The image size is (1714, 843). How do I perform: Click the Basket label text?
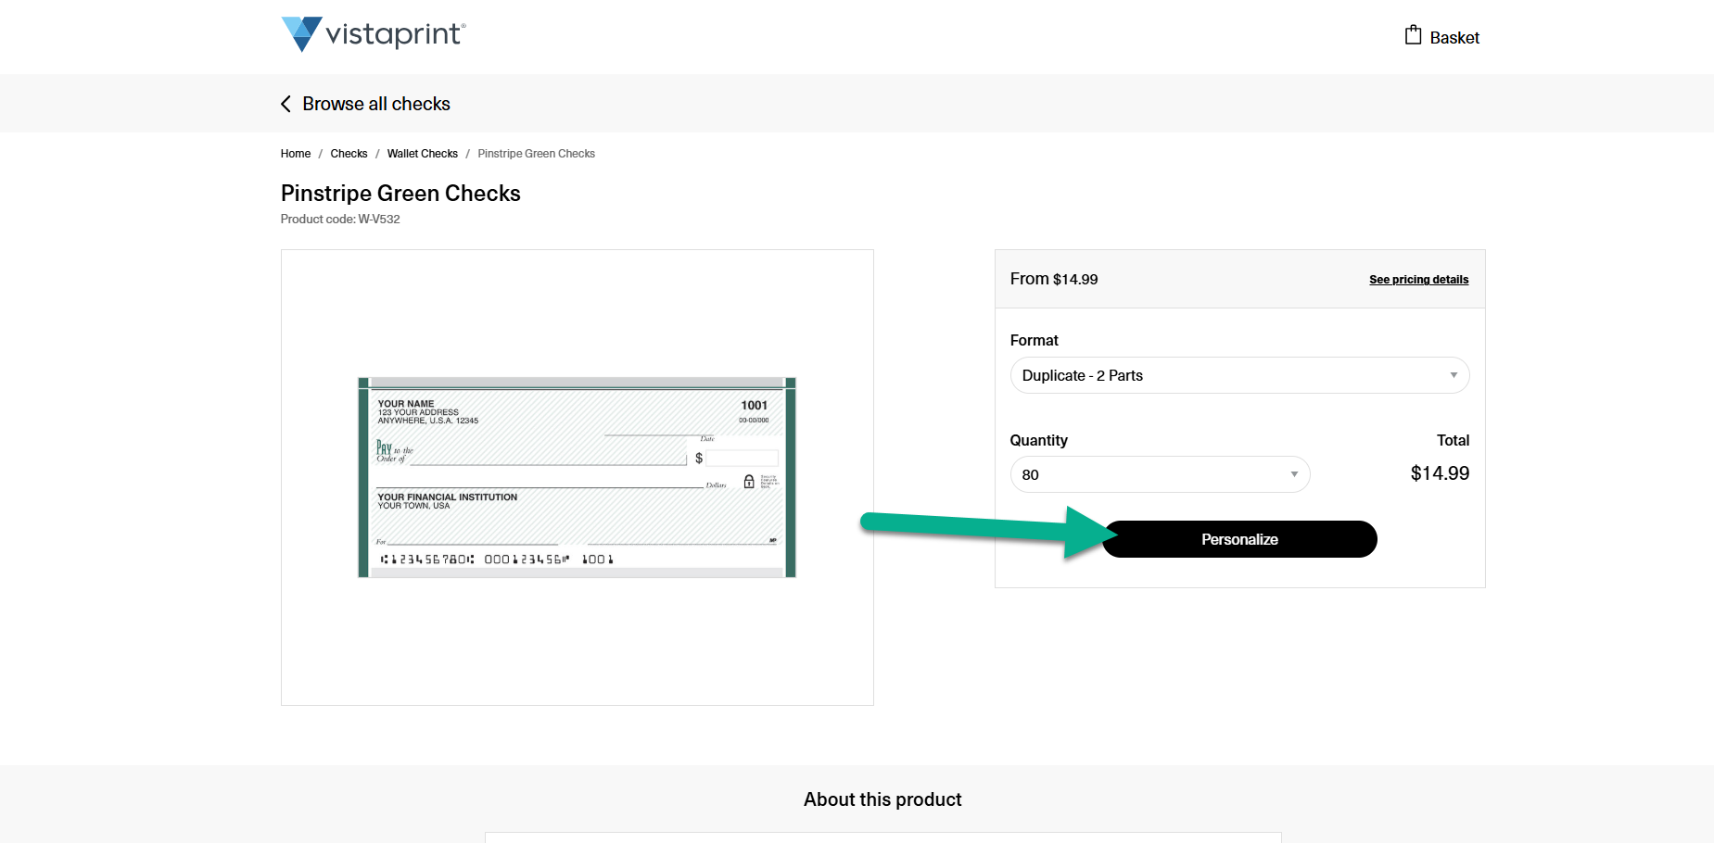1454,38
